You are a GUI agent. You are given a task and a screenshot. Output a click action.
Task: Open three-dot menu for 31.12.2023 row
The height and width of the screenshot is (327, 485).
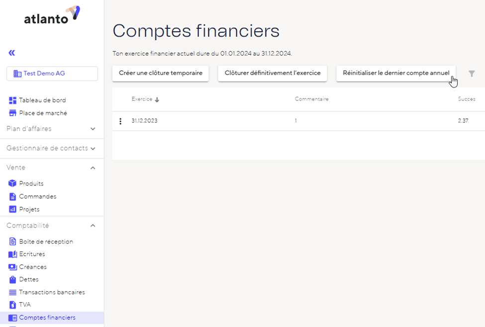pyautogui.click(x=120, y=121)
